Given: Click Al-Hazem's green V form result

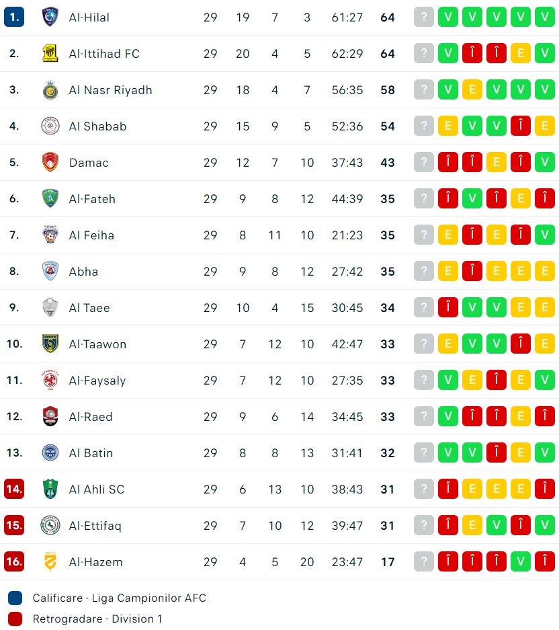Looking at the screenshot, I should coord(520,561).
